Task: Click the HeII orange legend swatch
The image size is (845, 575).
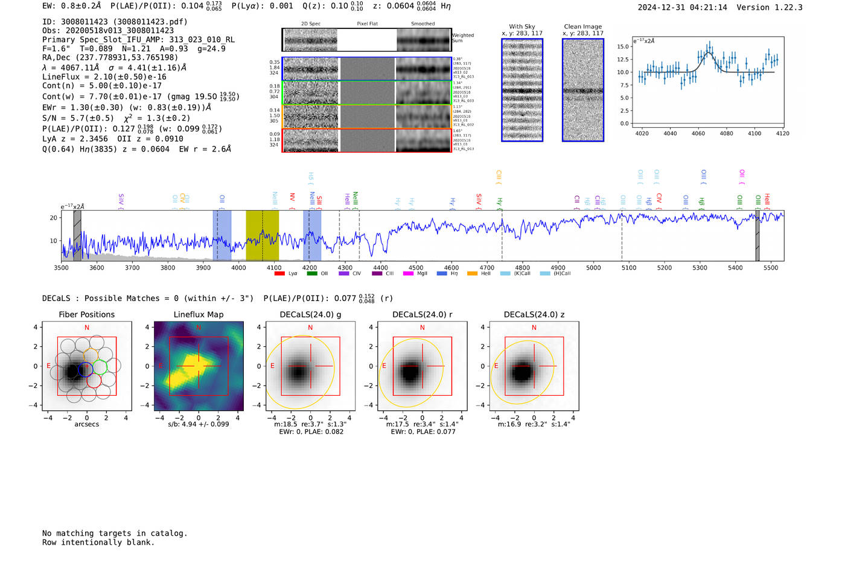Action: [472, 273]
